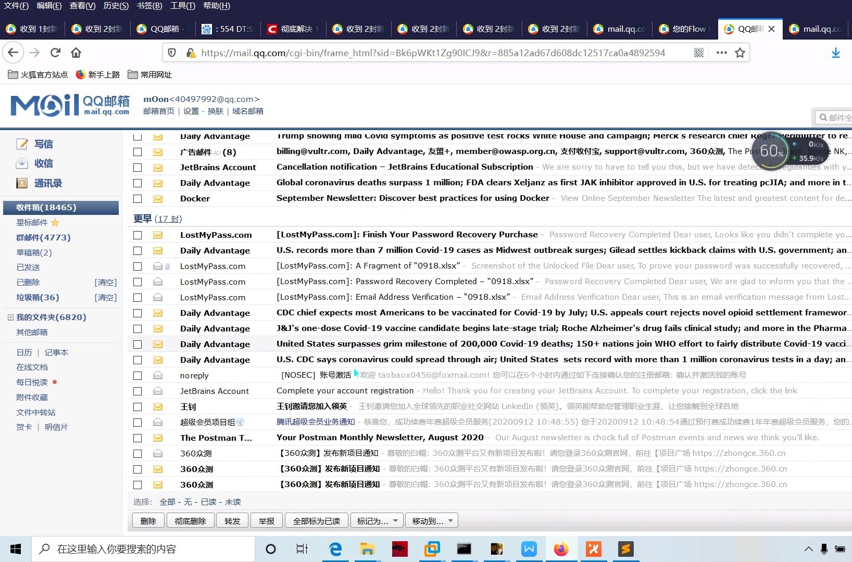Open the tracking protection shield icon
Screen dimensions: 852x562
pyautogui.click(x=172, y=53)
